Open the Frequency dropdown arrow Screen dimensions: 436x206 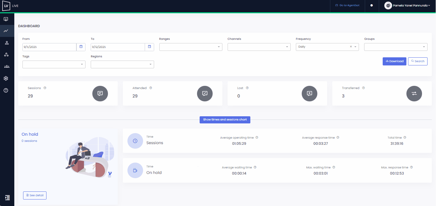pyautogui.click(x=355, y=47)
